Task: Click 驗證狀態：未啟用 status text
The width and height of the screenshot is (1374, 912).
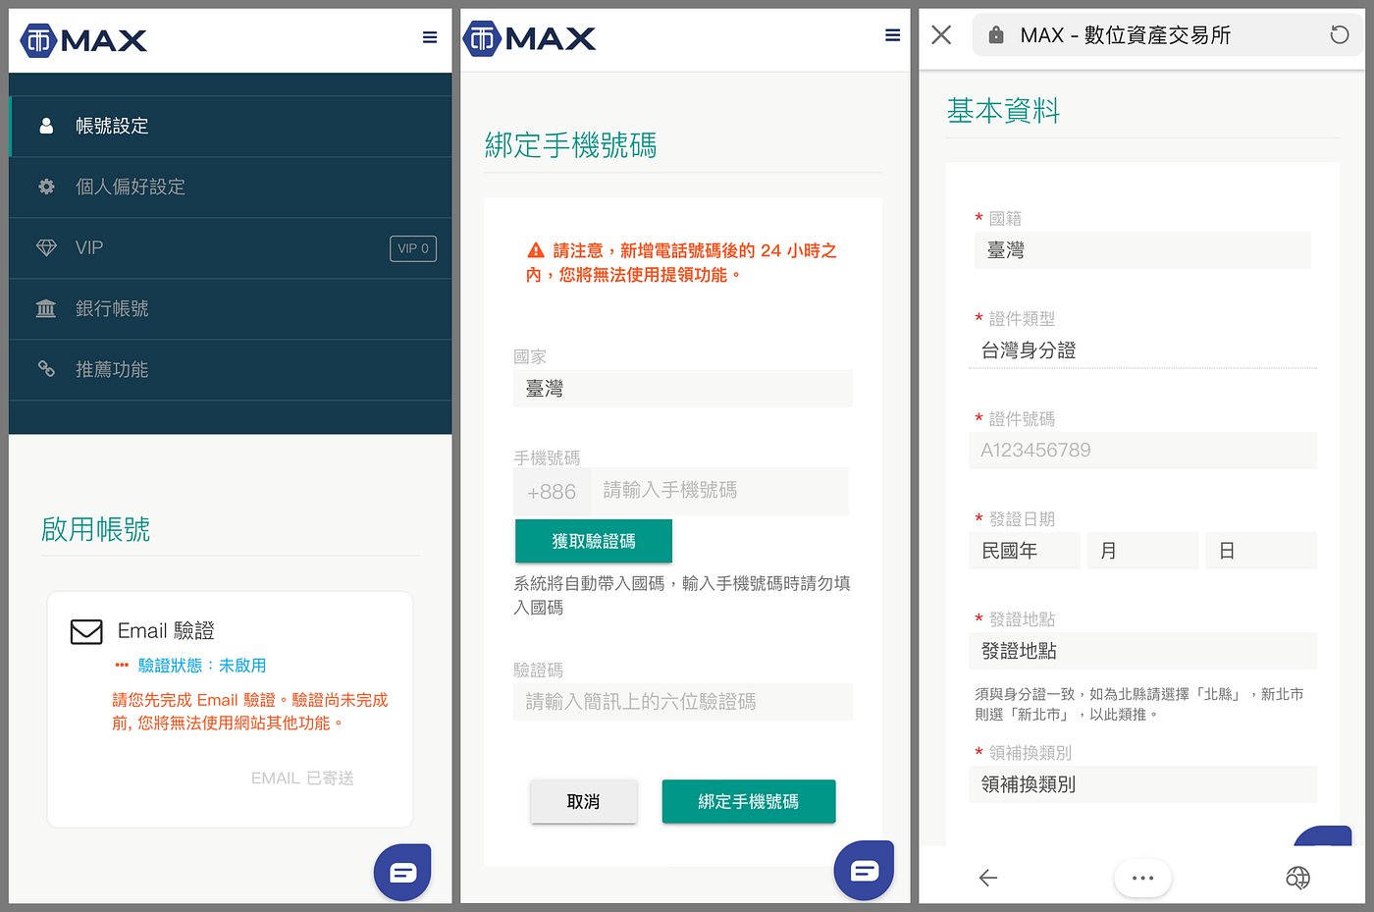Action: (x=202, y=666)
